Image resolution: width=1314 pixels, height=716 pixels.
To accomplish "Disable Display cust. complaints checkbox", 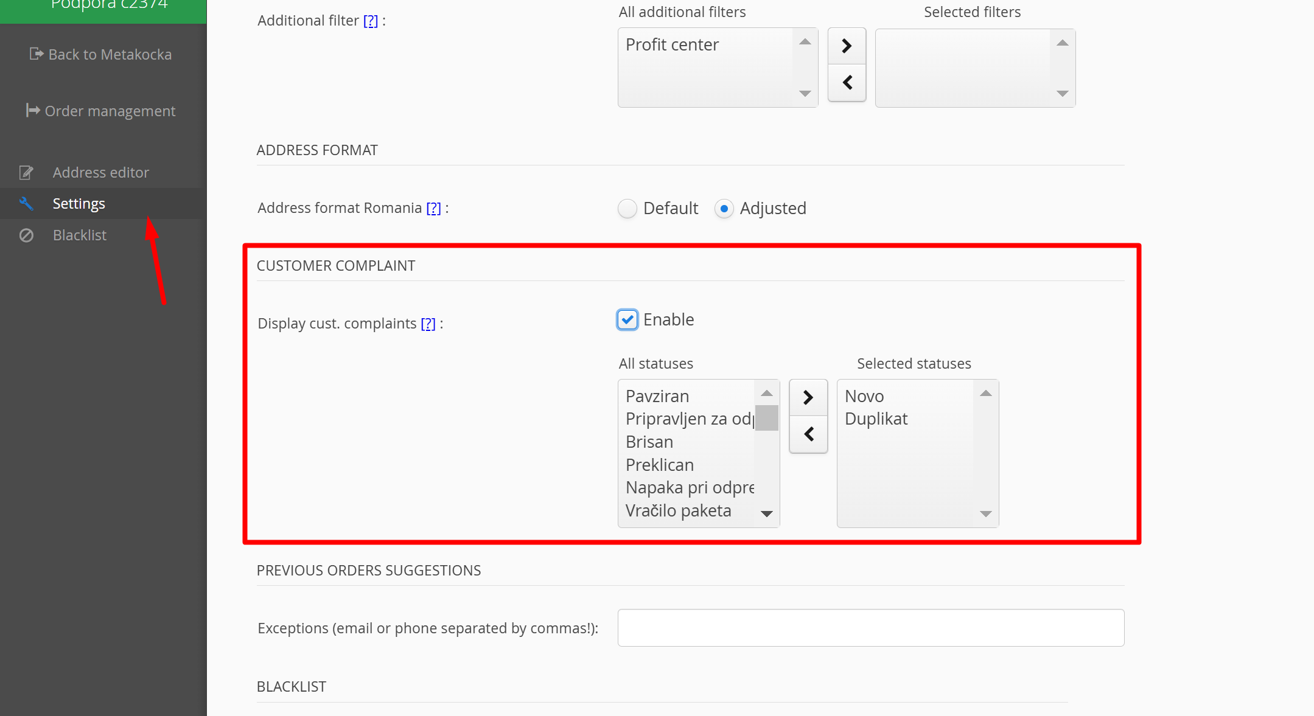I will 627,320.
